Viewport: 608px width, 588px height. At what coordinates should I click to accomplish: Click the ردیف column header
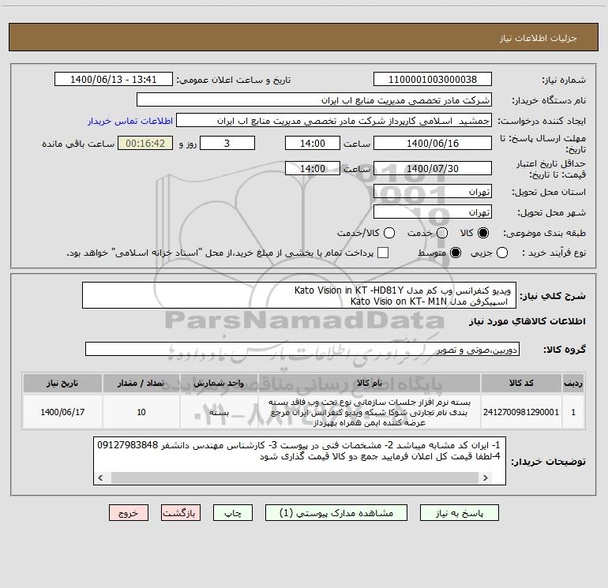coord(573,384)
